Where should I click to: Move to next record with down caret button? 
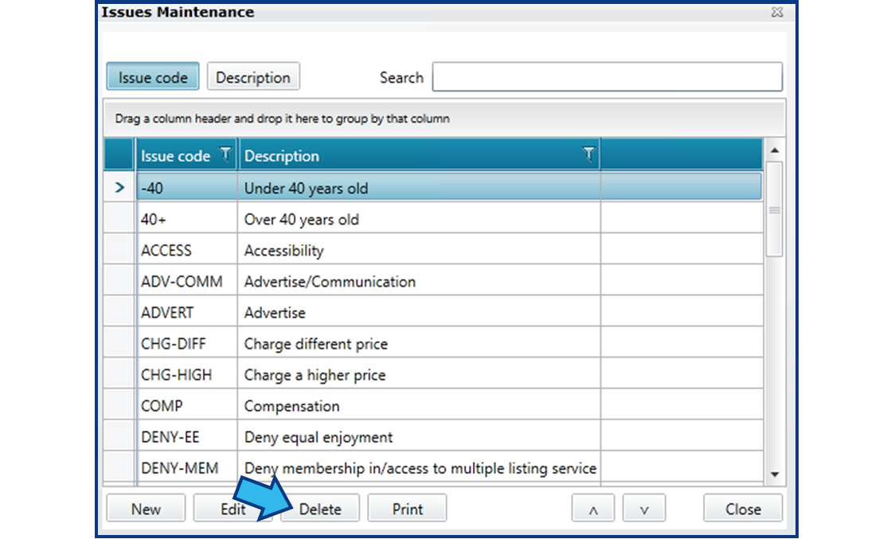pos(644,508)
